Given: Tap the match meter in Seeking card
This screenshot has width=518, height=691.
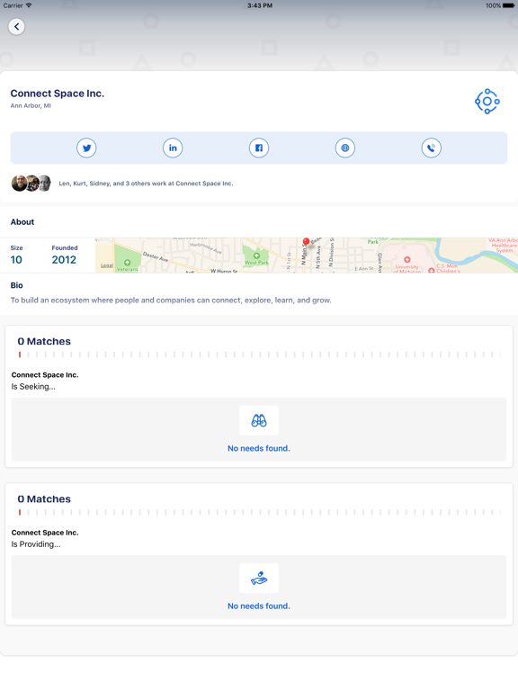Looking at the screenshot, I should pos(259,354).
